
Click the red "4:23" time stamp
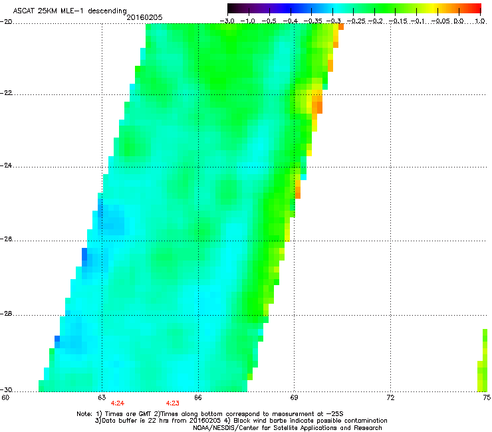point(173,403)
